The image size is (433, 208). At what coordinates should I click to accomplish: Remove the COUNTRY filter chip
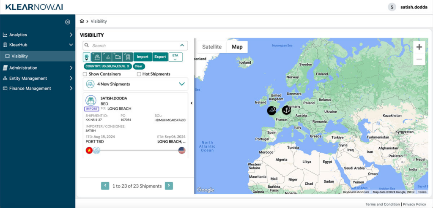pos(128,66)
